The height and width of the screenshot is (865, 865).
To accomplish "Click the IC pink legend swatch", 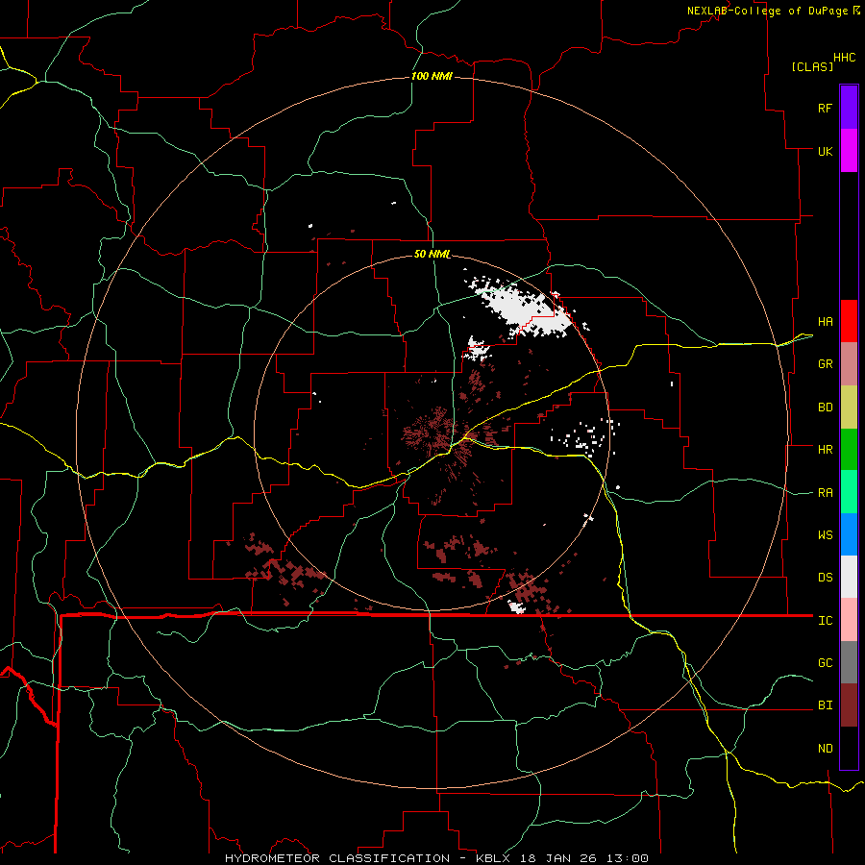I will pos(849,620).
